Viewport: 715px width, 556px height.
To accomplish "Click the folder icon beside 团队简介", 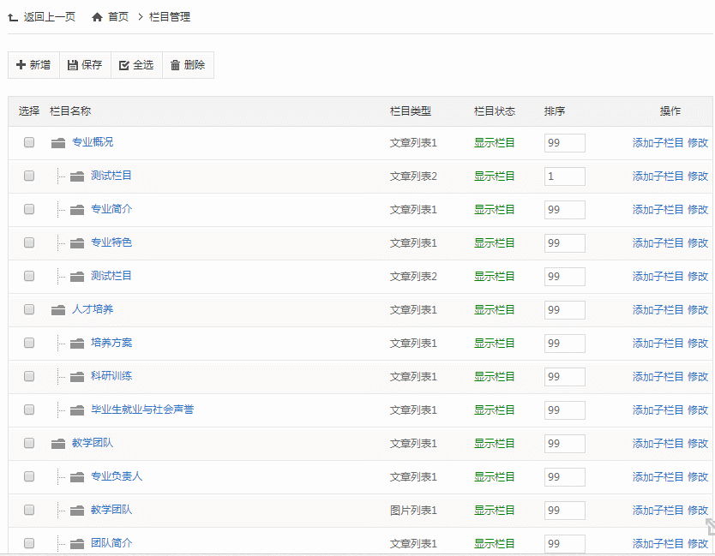I will (x=77, y=544).
